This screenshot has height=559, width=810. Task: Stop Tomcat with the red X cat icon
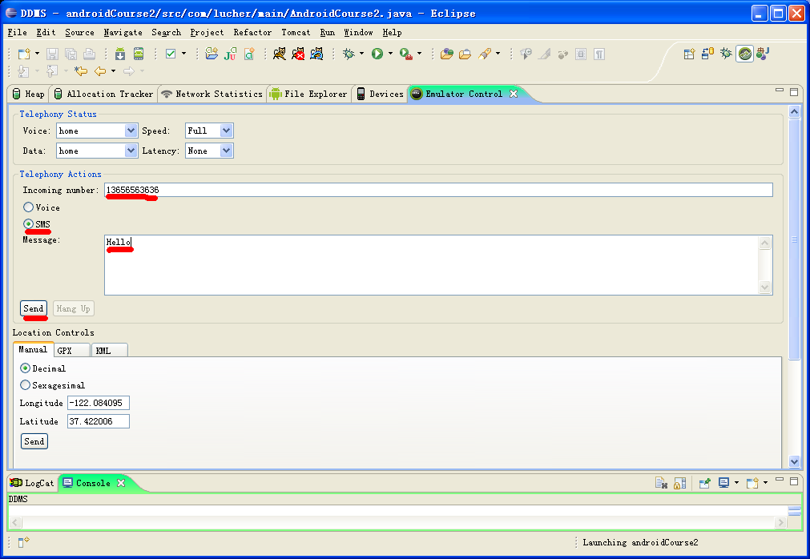coord(298,54)
